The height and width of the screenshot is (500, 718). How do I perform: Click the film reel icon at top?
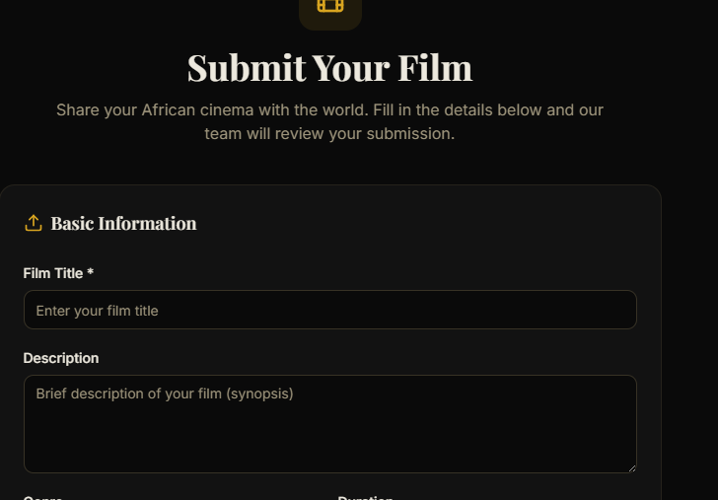330,6
